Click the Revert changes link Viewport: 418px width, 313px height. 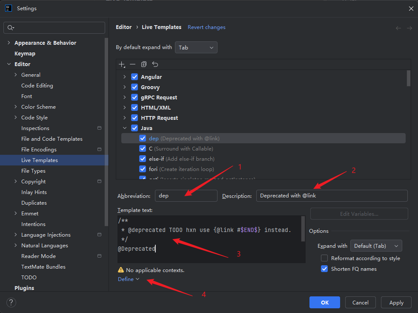coord(206,27)
